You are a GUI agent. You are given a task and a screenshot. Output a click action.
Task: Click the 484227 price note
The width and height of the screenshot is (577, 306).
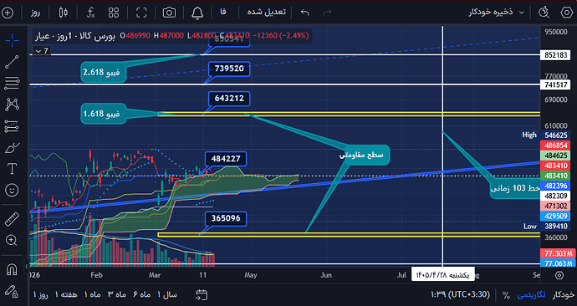click(226, 159)
